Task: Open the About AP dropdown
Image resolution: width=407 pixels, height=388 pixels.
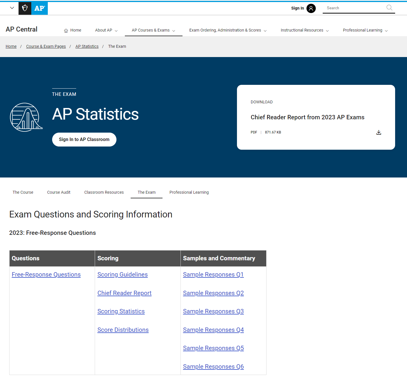Action: tap(106, 30)
